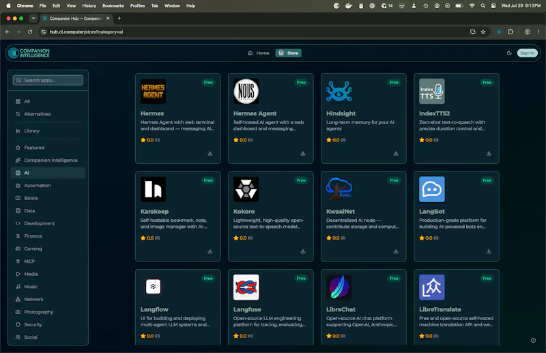Open the LibreTranslate app title
Screen dimensions: 546x353
(x=440, y=309)
